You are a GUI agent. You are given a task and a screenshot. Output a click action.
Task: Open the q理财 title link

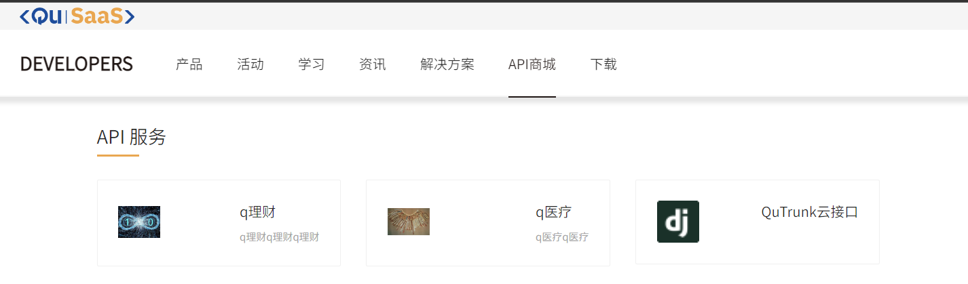coord(257,213)
